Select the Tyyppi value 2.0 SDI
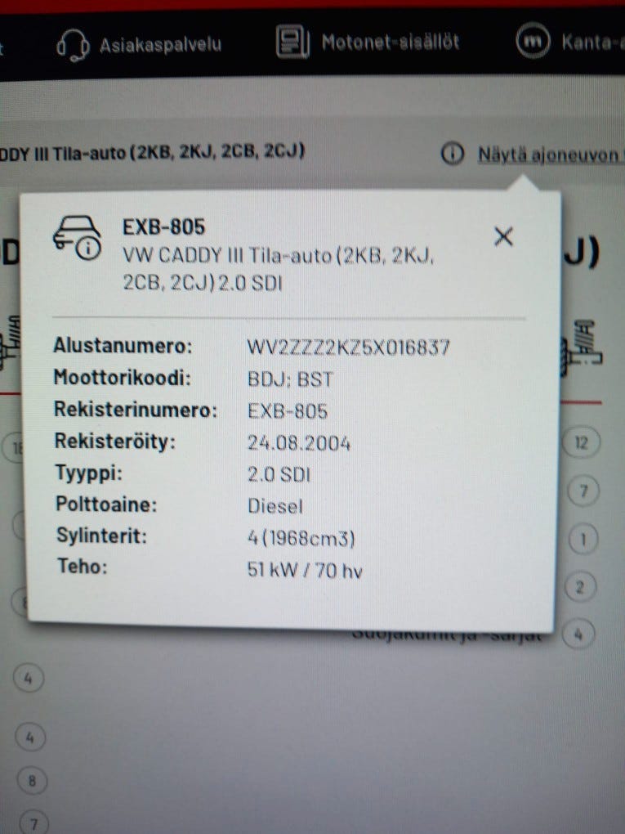 [279, 474]
